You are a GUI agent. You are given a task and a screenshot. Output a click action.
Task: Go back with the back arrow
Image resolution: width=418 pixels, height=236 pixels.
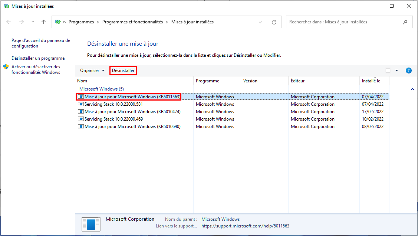point(9,22)
